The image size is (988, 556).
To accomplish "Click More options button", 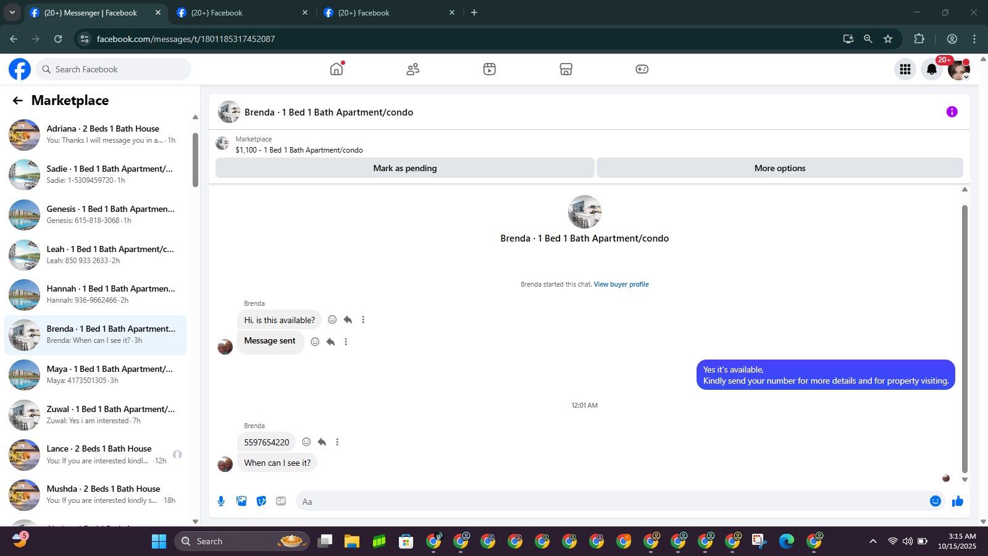I will point(780,168).
